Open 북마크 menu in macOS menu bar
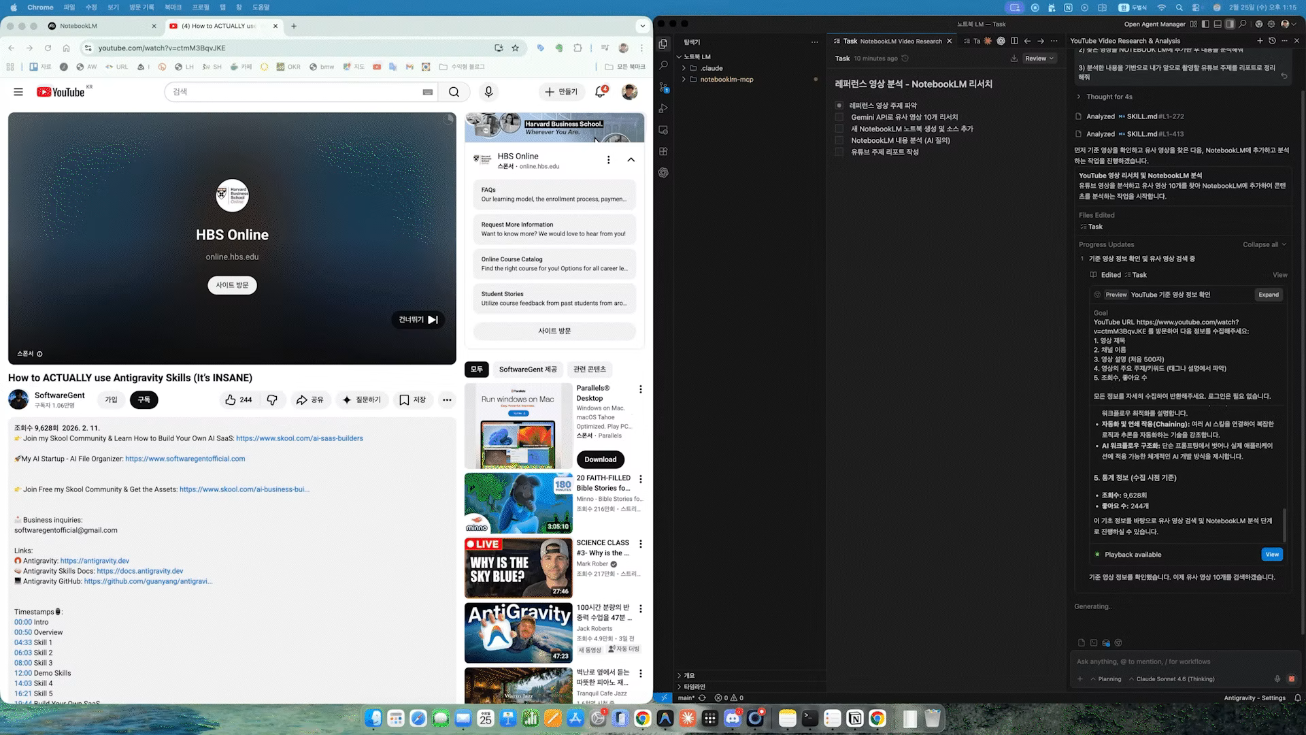Screen dimensions: 1306x735 173,7
